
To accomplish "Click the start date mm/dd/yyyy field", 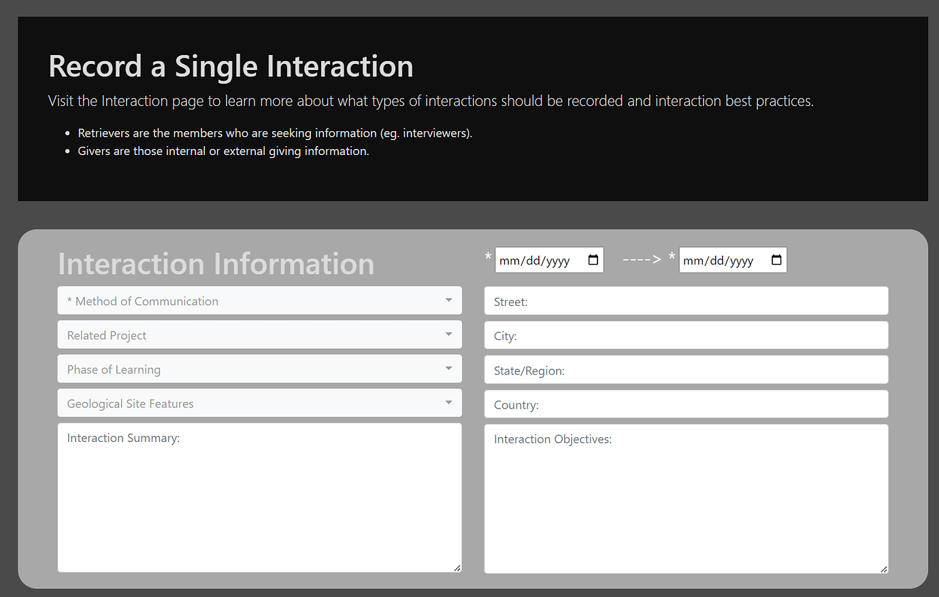I will point(549,260).
